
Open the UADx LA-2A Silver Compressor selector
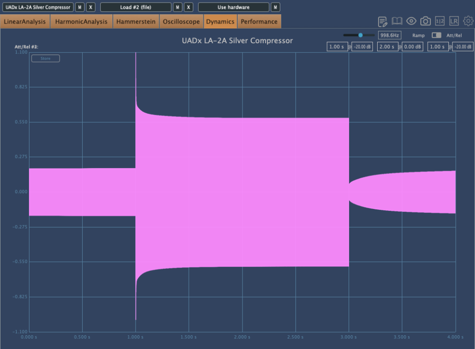click(38, 7)
